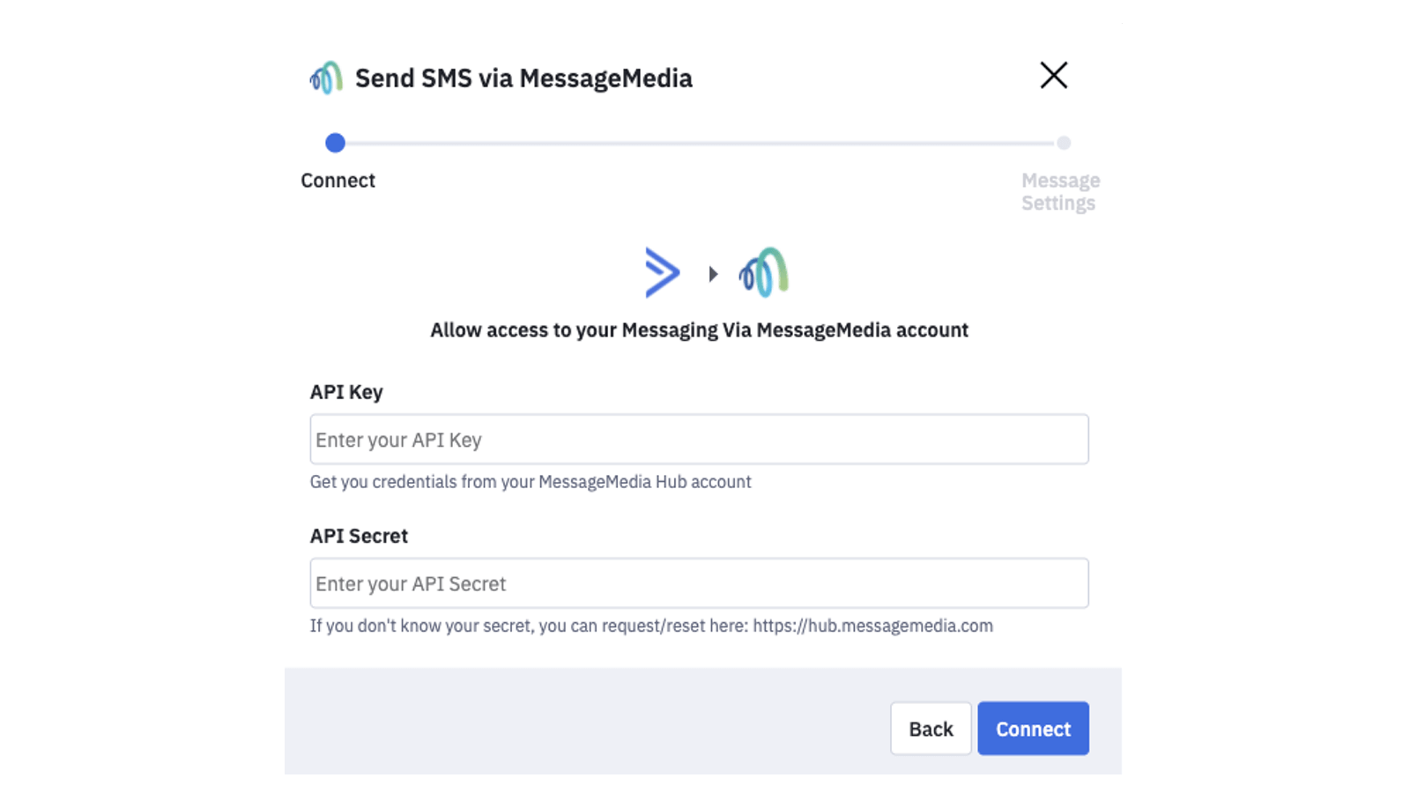The width and height of the screenshot is (1410, 793).
Task: Click the blue Connect progress step dot
Action: pyautogui.click(x=335, y=143)
